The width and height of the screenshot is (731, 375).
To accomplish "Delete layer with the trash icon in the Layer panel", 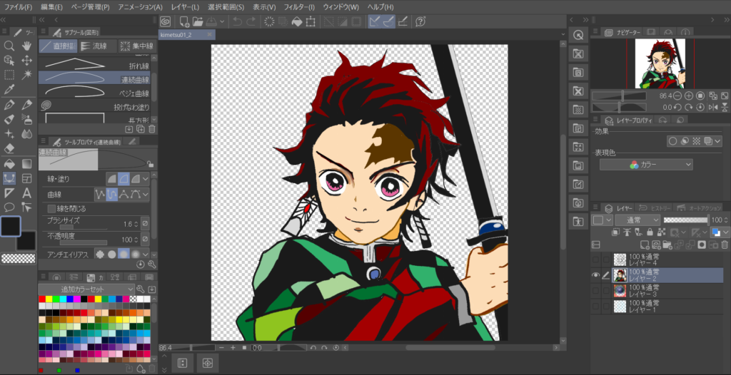I will pyautogui.click(x=725, y=245).
